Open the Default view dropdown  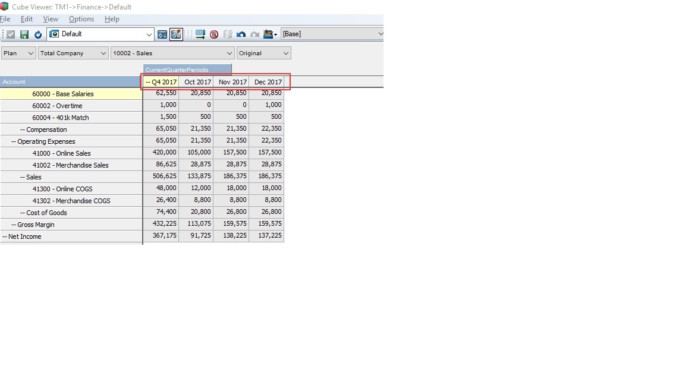(149, 34)
